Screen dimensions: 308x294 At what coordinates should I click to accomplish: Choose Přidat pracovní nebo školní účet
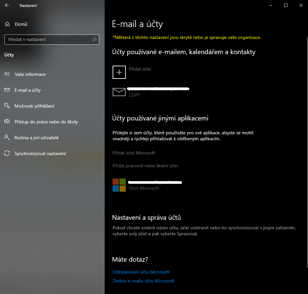point(145,166)
